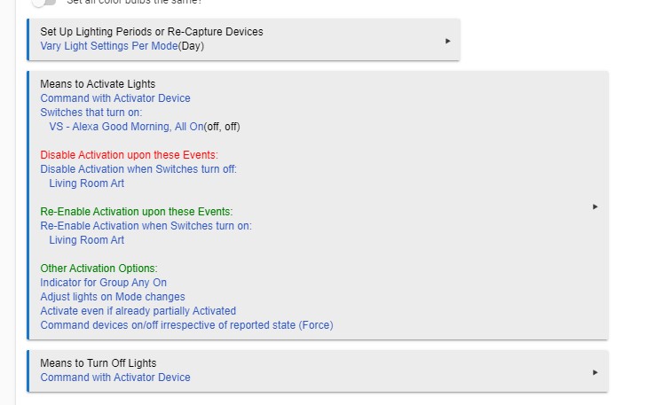The image size is (655, 405).
Task: Select Switches that turn on text
Action: pyautogui.click(x=91, y=113)
